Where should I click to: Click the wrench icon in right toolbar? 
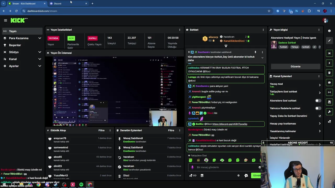point(329,112)
